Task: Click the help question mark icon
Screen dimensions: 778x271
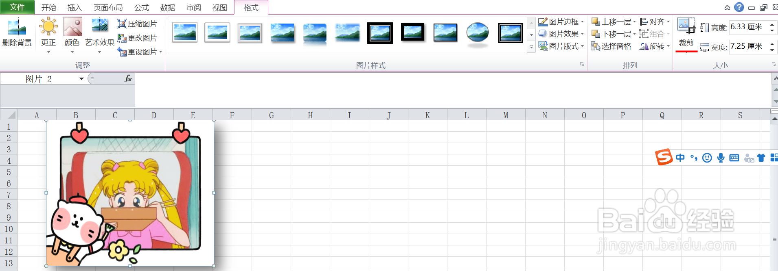Action: [739, 7]
